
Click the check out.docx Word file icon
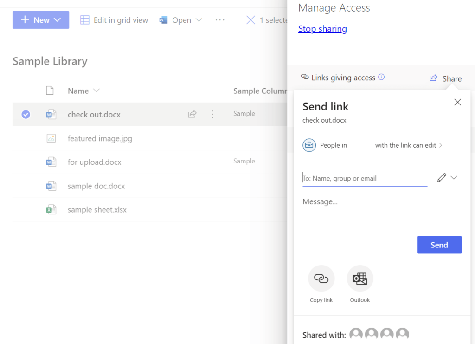point(51,114)
